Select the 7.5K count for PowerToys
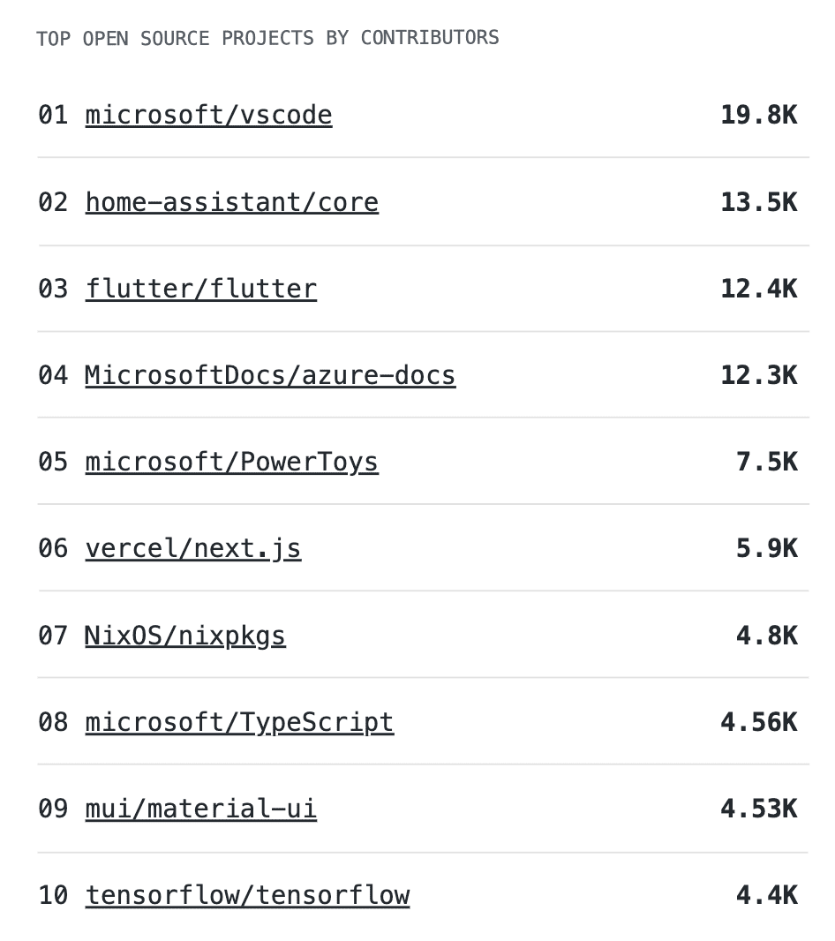This screenshot has height=941, width=835. point(766,462)
